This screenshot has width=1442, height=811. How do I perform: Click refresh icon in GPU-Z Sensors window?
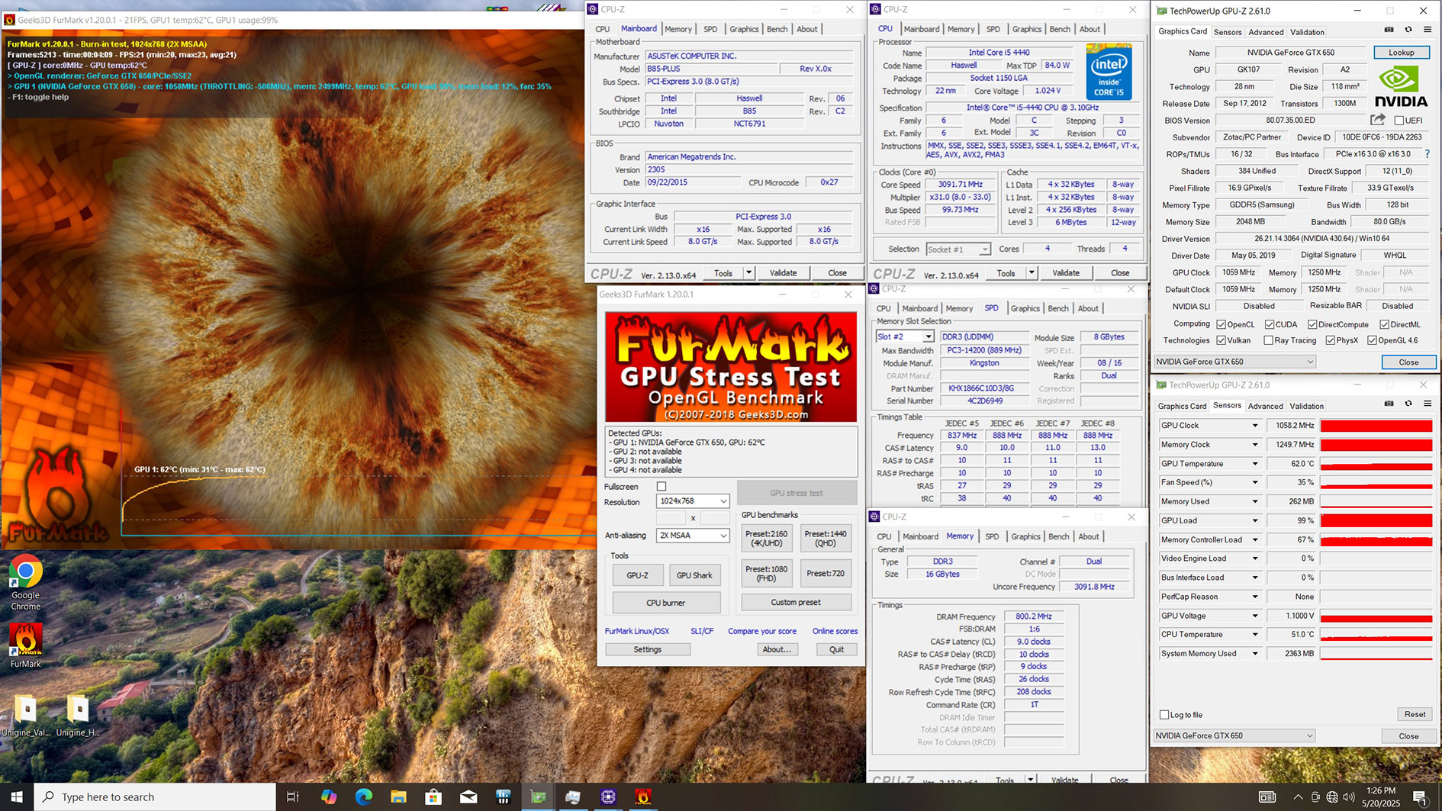(1408, 404)
